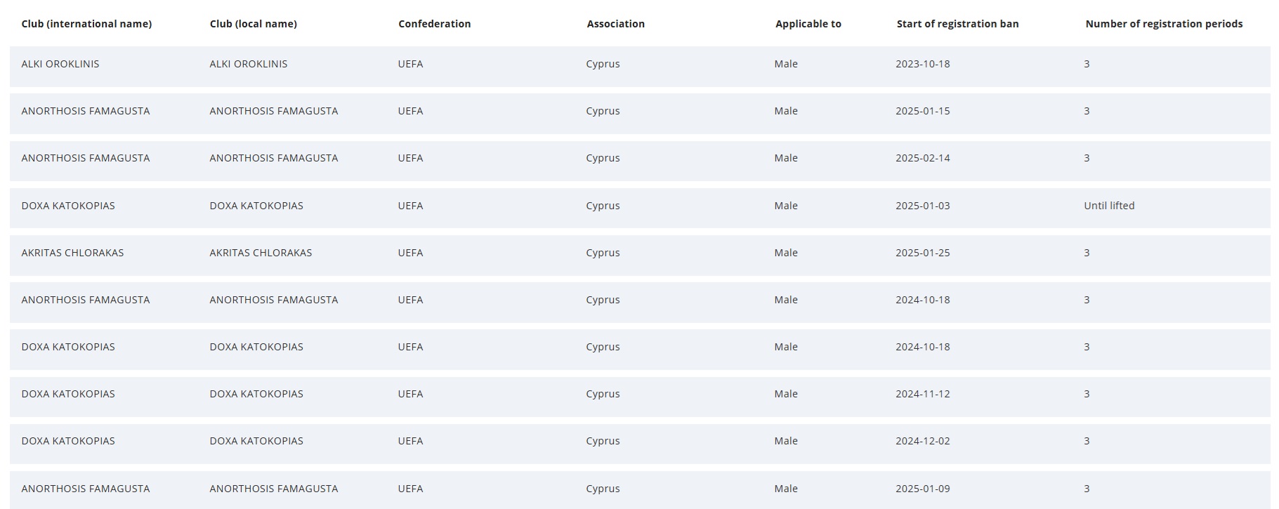Viewport: 1279px width, 509px height.
Task: Select DOXA KATOKOPIAS local name in 2024-11-12 row
Action: [x=256, y=394]
